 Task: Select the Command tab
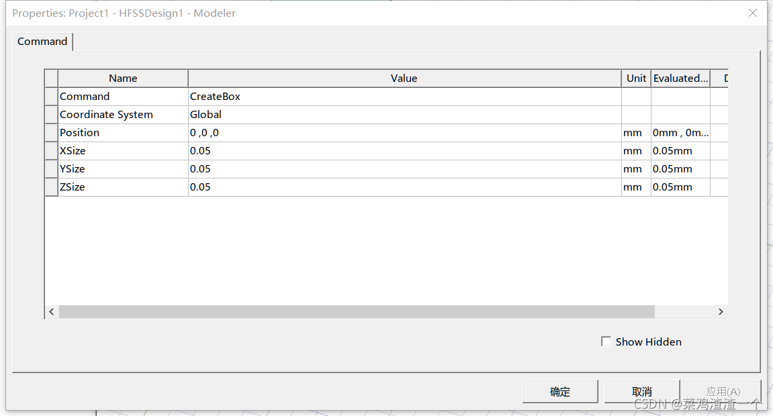[42, 42]
